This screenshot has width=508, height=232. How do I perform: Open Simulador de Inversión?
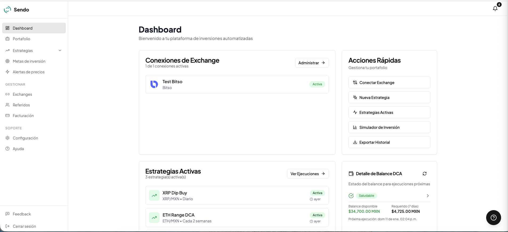(x=389, y=127)
